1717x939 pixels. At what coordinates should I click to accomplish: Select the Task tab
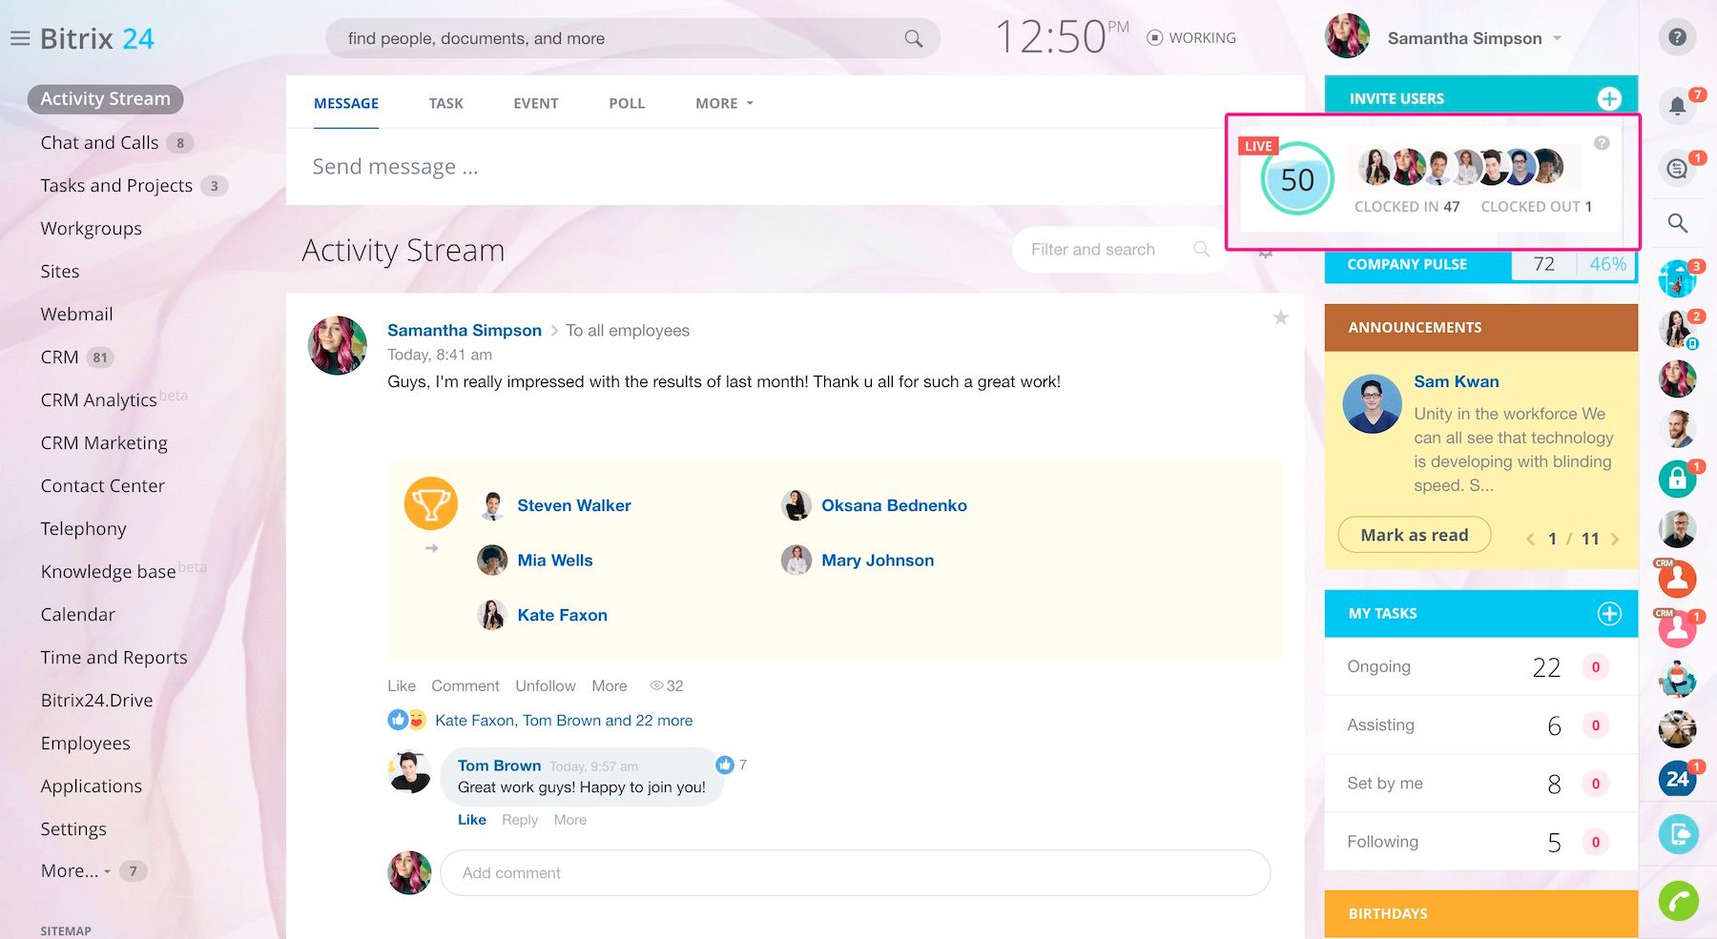pos(445,103)
